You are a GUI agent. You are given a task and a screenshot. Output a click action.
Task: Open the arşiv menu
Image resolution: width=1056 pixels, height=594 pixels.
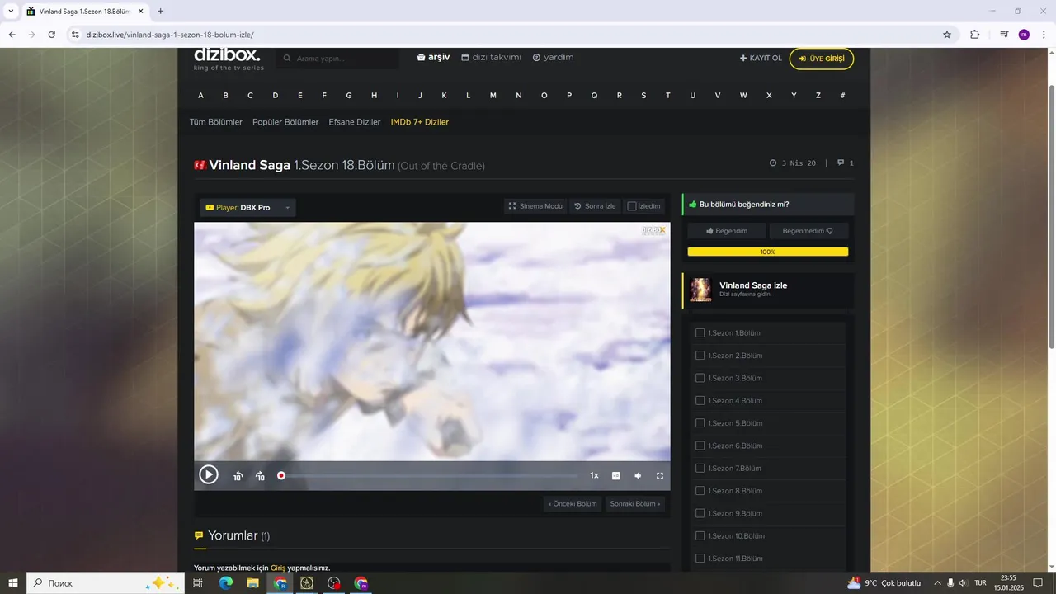433,57
